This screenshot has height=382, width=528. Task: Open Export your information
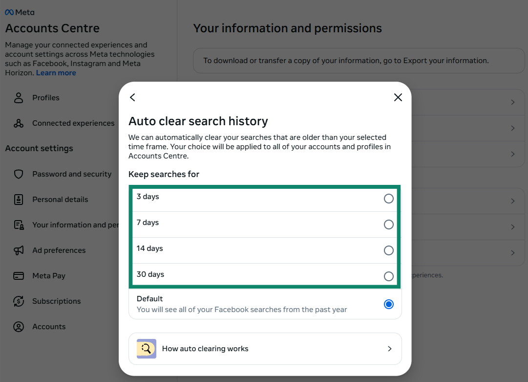pyautogui.click(x=446, y=60)
